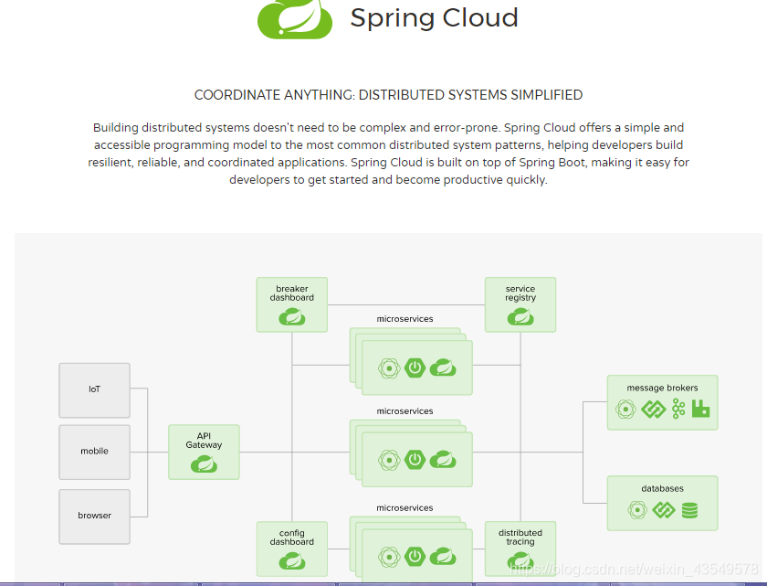
Task: Select the atom icon in the top microservices stack
Action: 388,368
